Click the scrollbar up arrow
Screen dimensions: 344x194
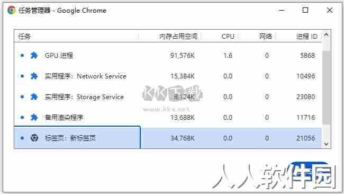coord(326,34)
